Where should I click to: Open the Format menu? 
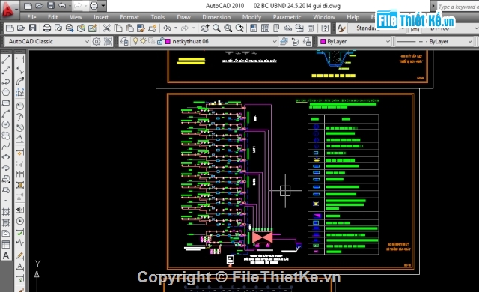click(129, 17)
